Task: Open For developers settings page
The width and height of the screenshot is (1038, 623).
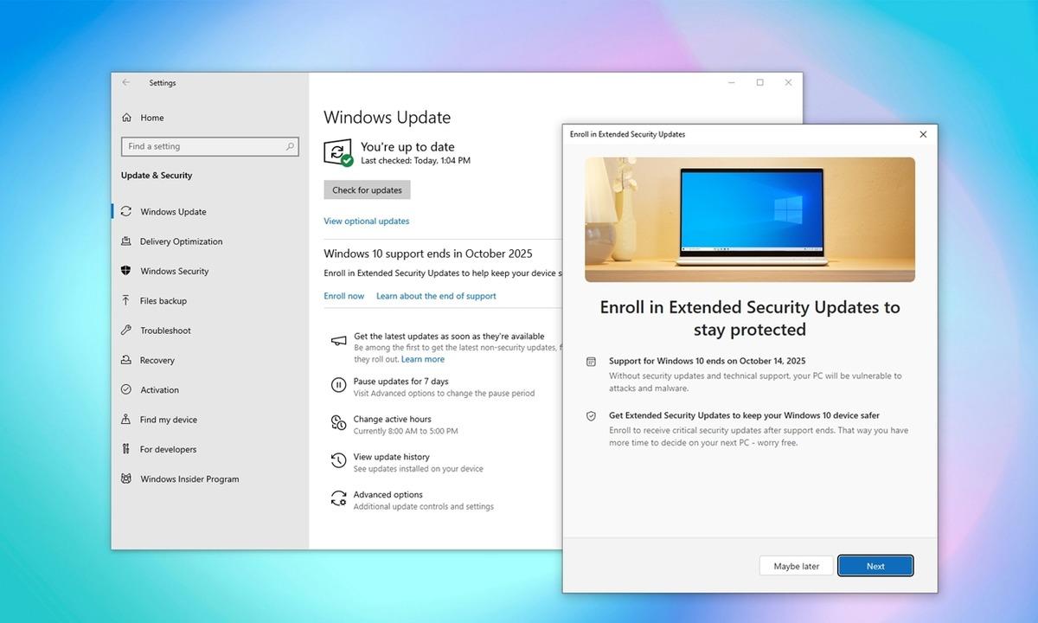Action: tap(168, 449)
